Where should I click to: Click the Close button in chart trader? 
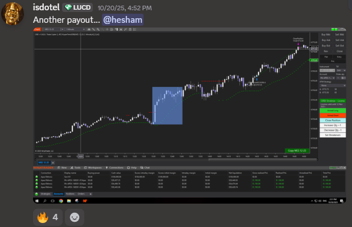(x=339, y=51)
